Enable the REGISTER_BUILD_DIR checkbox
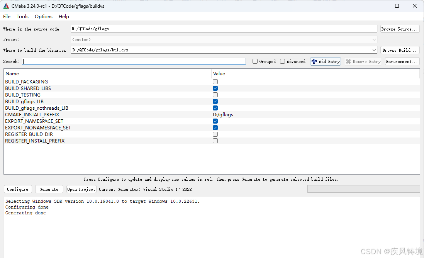The image size is (424, 258). pos(215,134)
